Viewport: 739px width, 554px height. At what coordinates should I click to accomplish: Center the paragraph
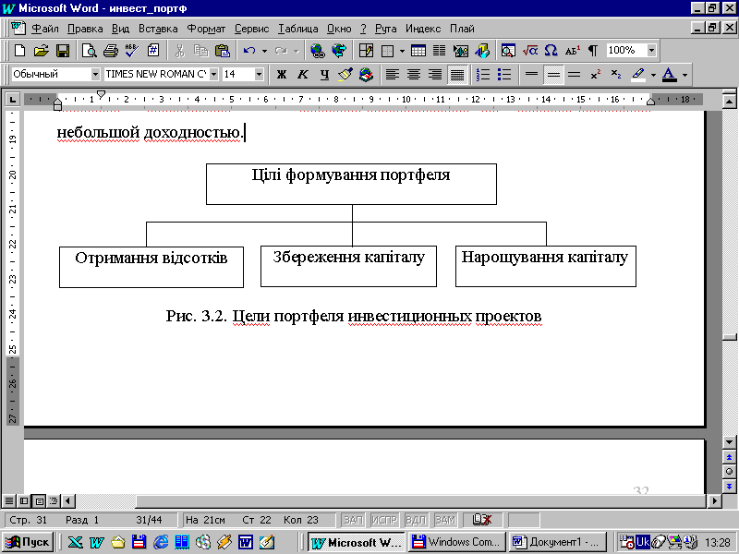pos(414,75)
